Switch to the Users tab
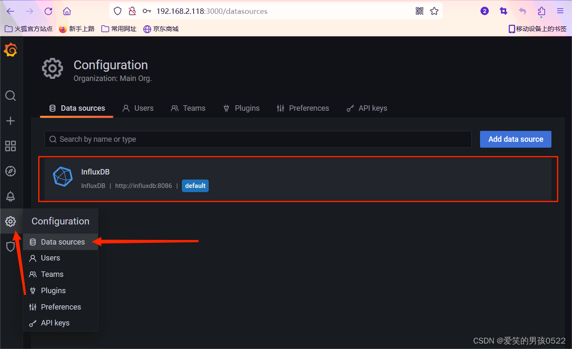572x349 pixels. click(x=138, y=108)
